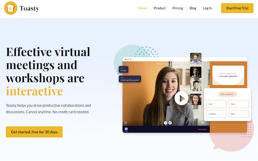Click the Start Free Trial button

[237, 8]
